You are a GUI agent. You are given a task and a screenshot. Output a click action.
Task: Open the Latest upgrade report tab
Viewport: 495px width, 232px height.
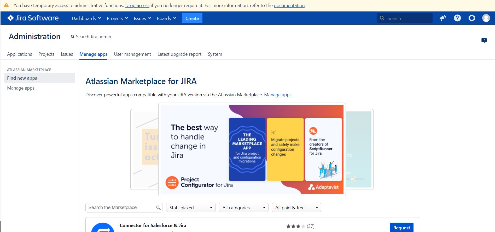click(179, 54)
